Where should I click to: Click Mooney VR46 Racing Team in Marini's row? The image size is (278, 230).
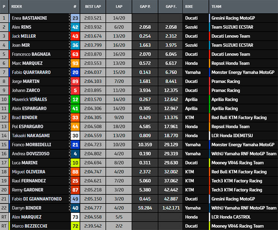[x=237, y=163]
